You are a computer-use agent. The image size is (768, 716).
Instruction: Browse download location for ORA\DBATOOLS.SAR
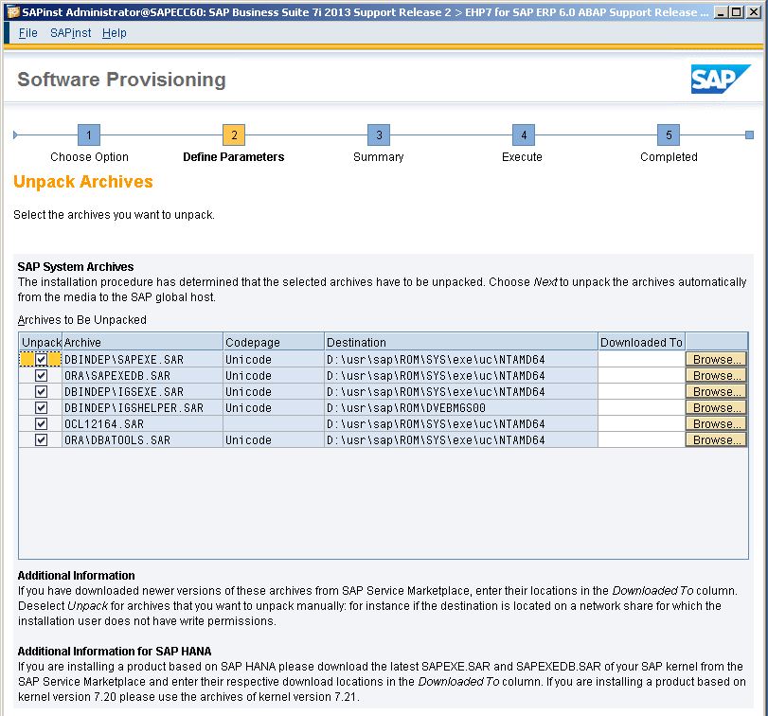tap(716, 440)
